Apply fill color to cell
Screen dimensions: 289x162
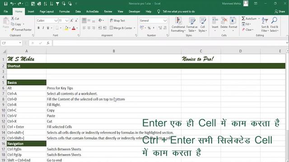pos(66,28)
